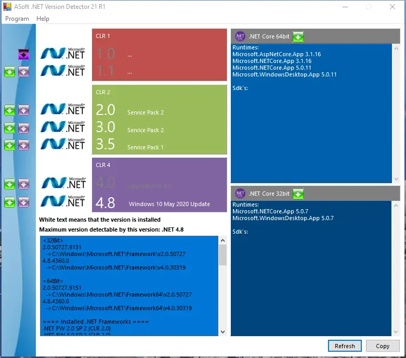
Task: Click scroll-down arrow of framework details log
Action: [x=222, y=331]
